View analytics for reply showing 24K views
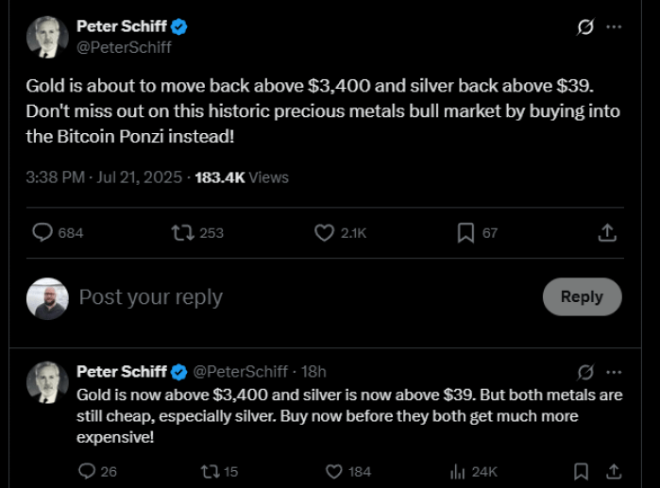 (x=460, y=471)
